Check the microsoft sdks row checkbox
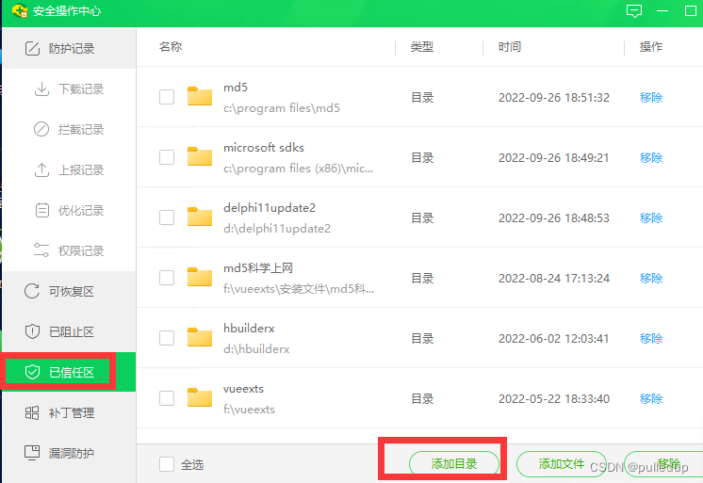 click(x=167, y=157)
